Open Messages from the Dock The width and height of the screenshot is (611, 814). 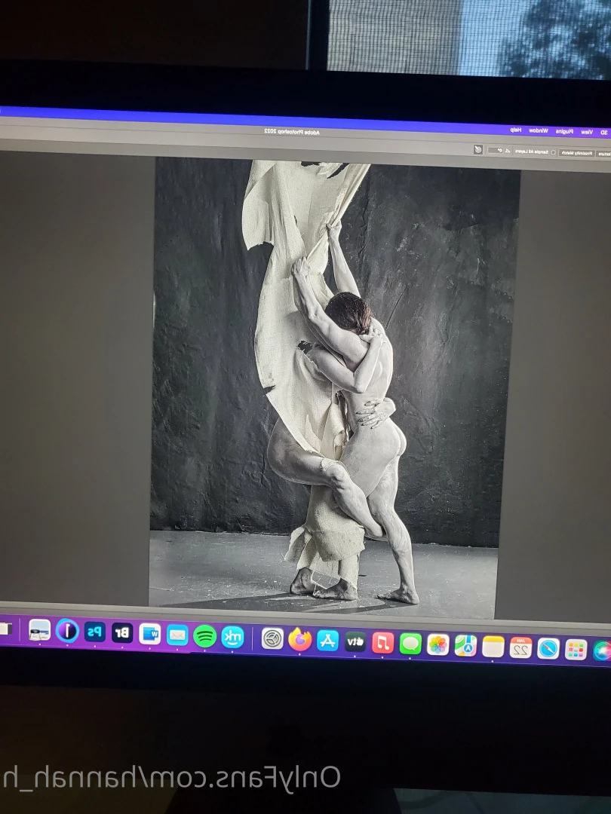[410, 644]
